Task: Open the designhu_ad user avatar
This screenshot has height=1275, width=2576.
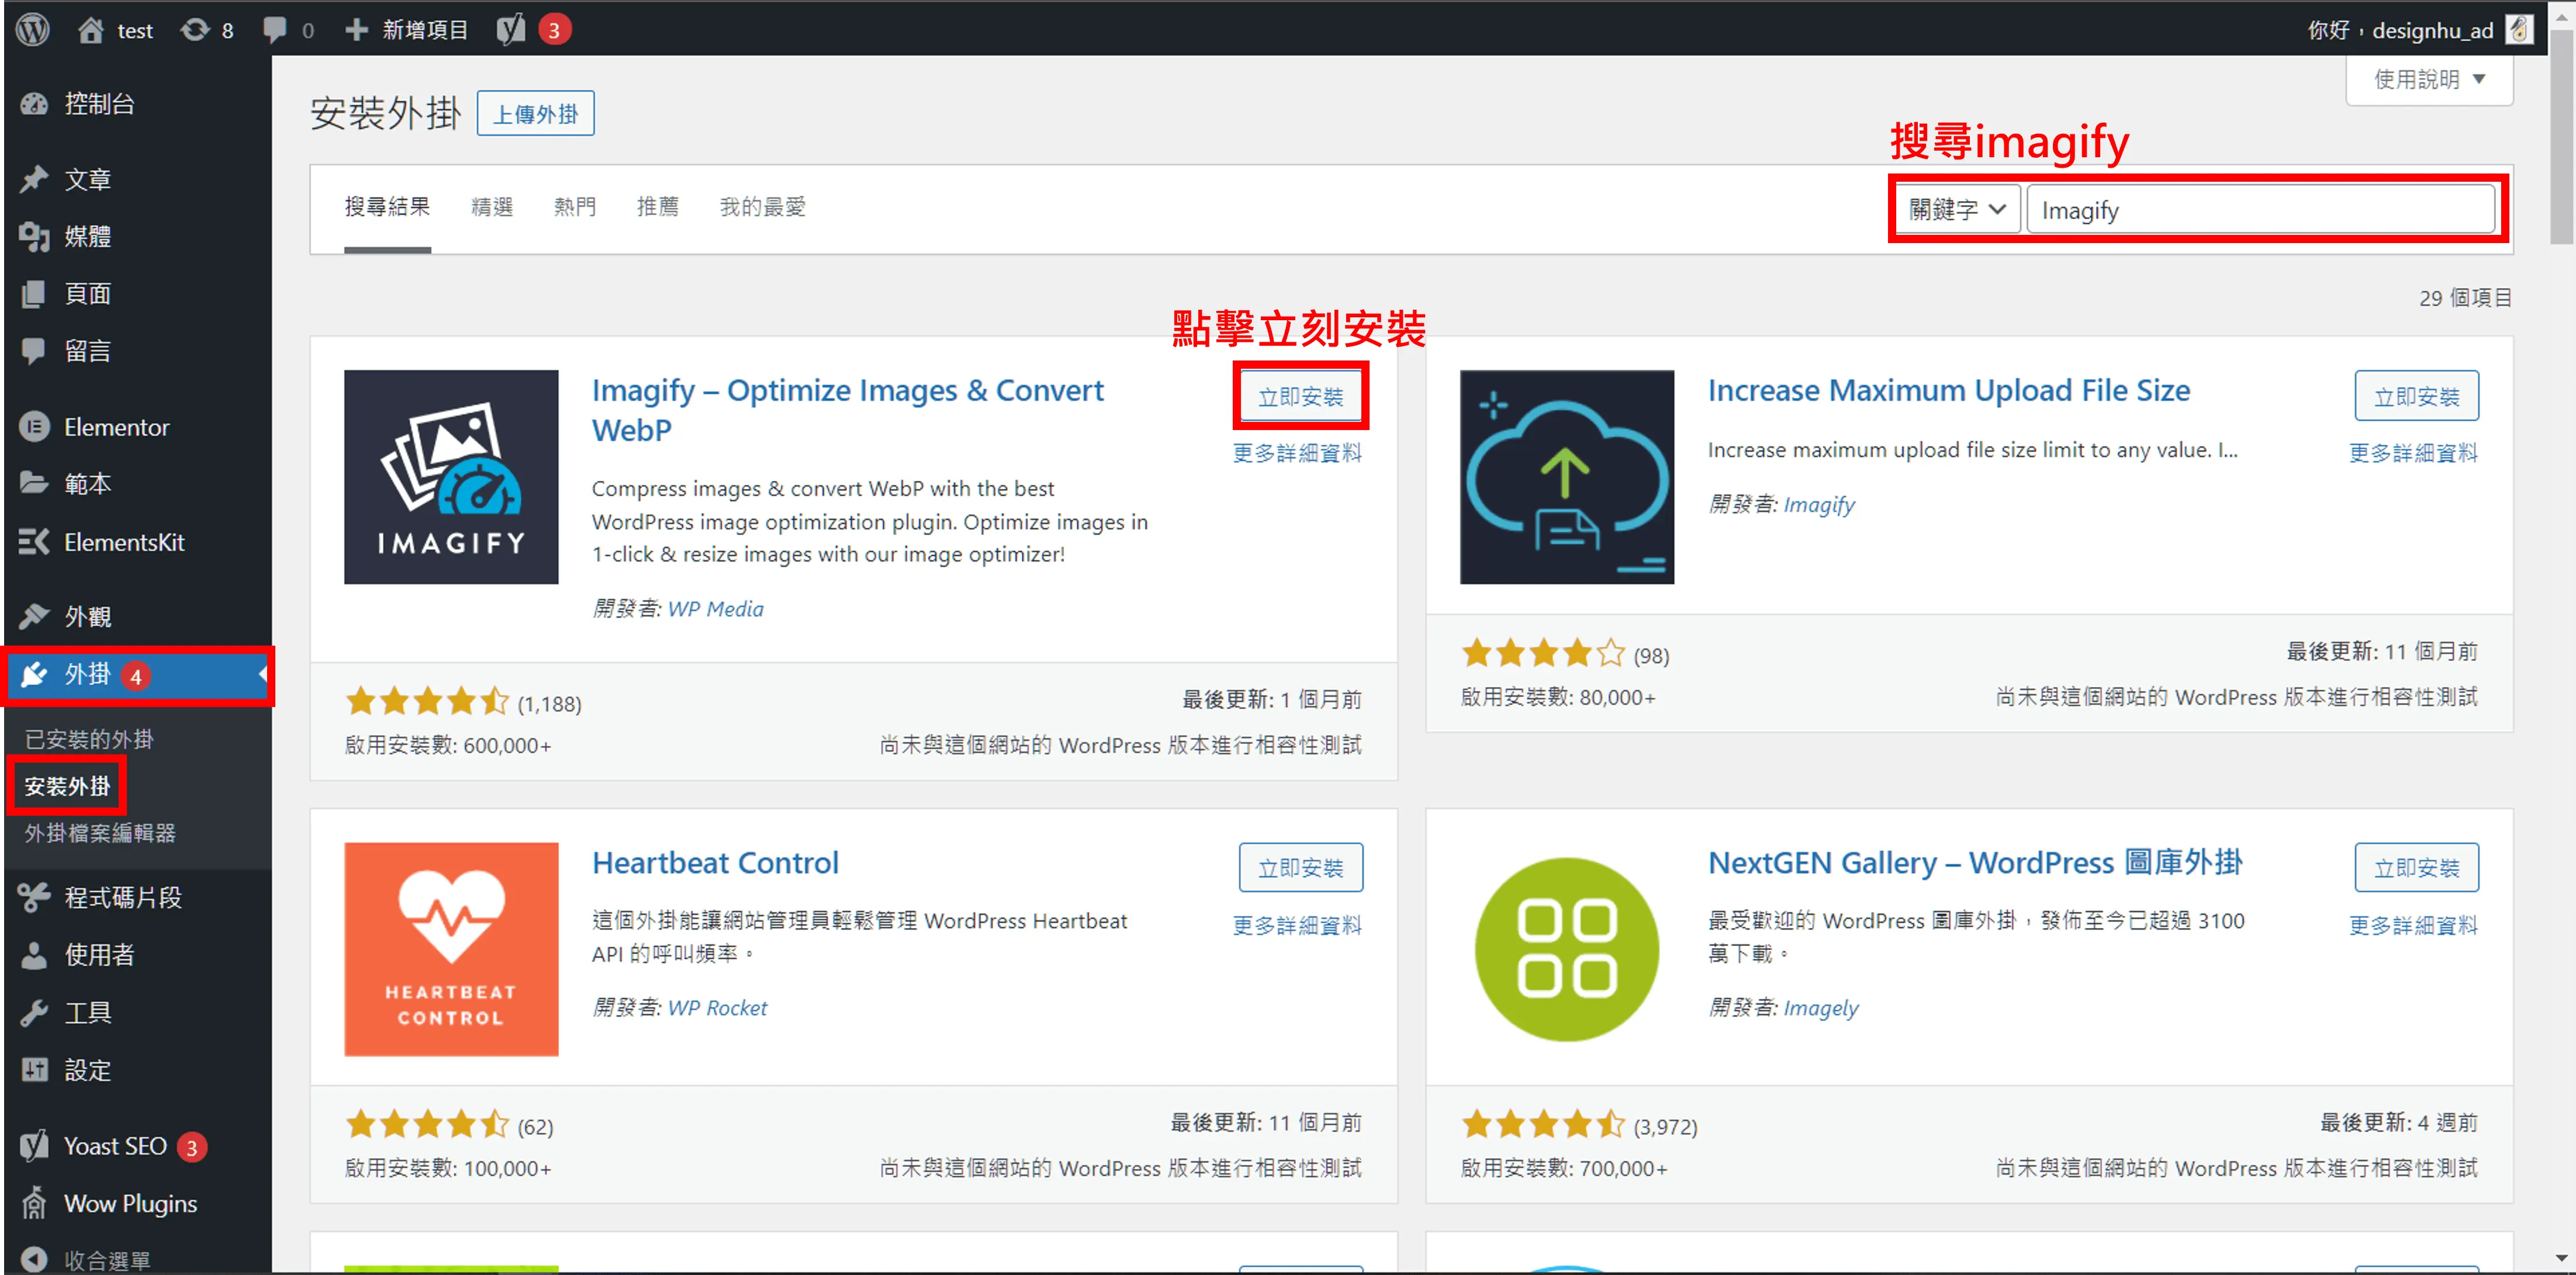Action: pyautogui.click(x=2518, y=30)
